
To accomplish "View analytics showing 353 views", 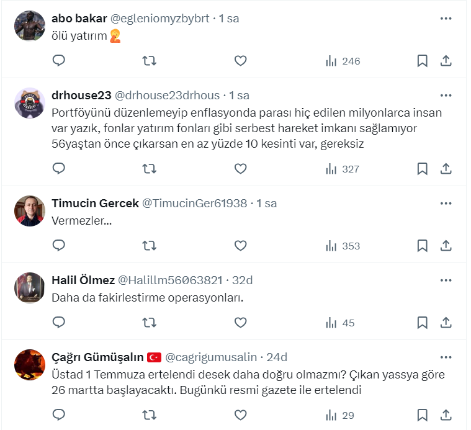I will click(343, 246).
